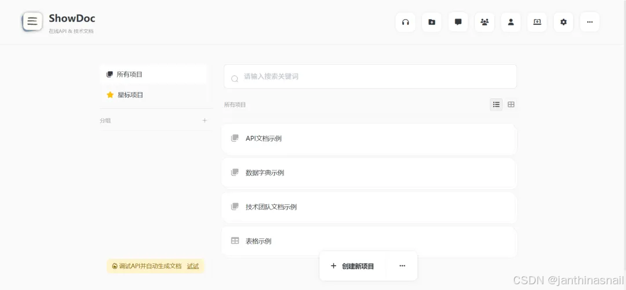Select 所有项目 in the sidebar
The width and height of the screenshot is (626, 290).
click(153, 75)
